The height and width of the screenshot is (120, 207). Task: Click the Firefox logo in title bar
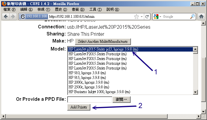3,3
